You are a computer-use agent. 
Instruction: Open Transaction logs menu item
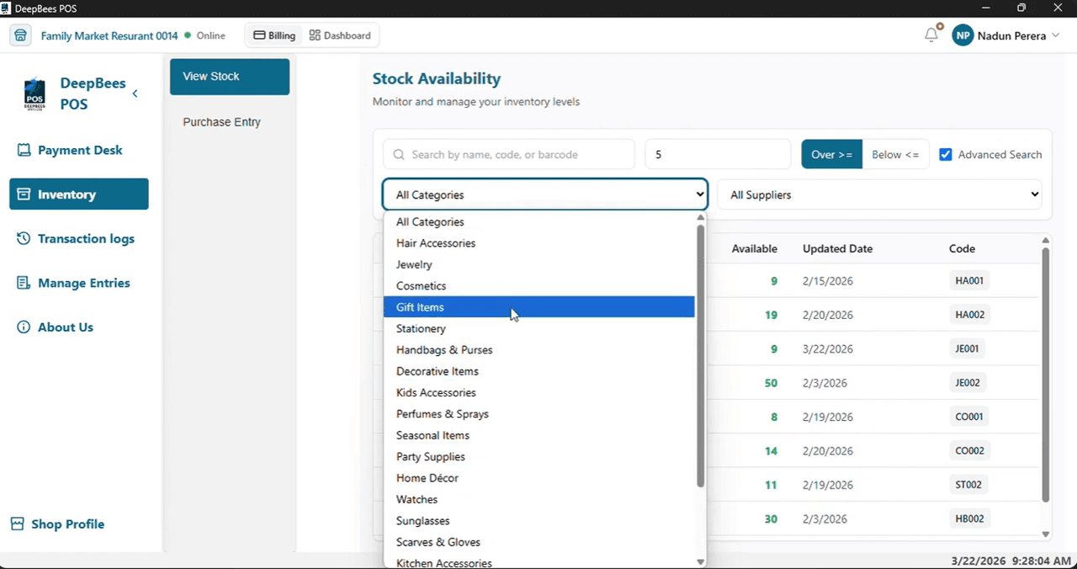[79, 238]
